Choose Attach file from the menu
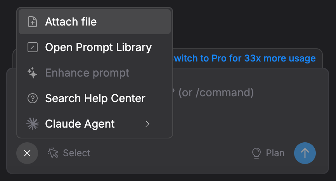This screenshot has height=181, width=336. click(71, 22)
